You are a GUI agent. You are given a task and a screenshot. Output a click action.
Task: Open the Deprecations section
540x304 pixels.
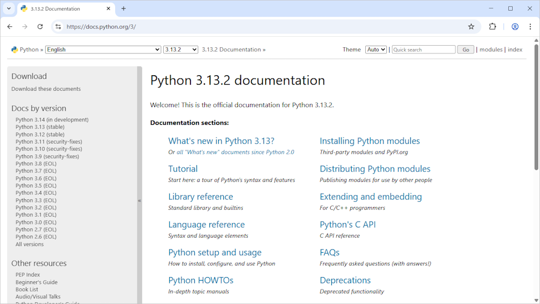tap(345, 281)
